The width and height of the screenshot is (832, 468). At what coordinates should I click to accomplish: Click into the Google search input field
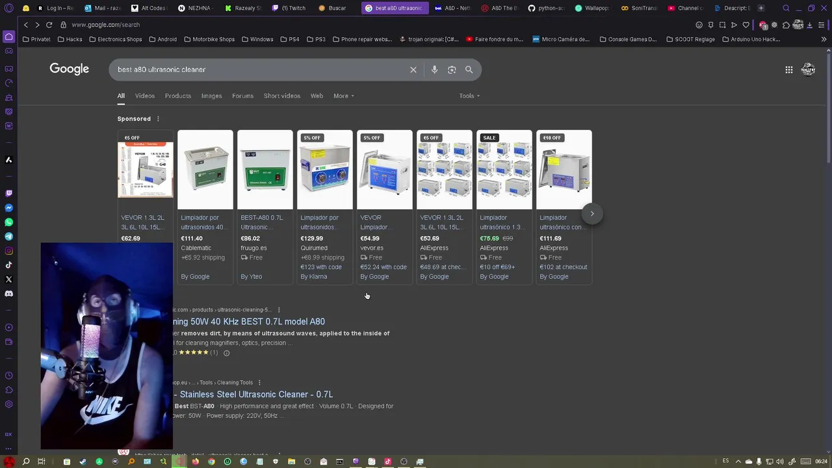coord(260,70)
